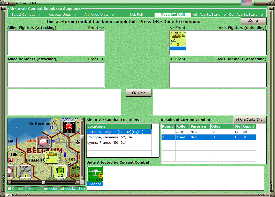This screenshot has width=275, height=197.
Task: Go to Arr. Allied Units subphase
Action: (99, 15)
